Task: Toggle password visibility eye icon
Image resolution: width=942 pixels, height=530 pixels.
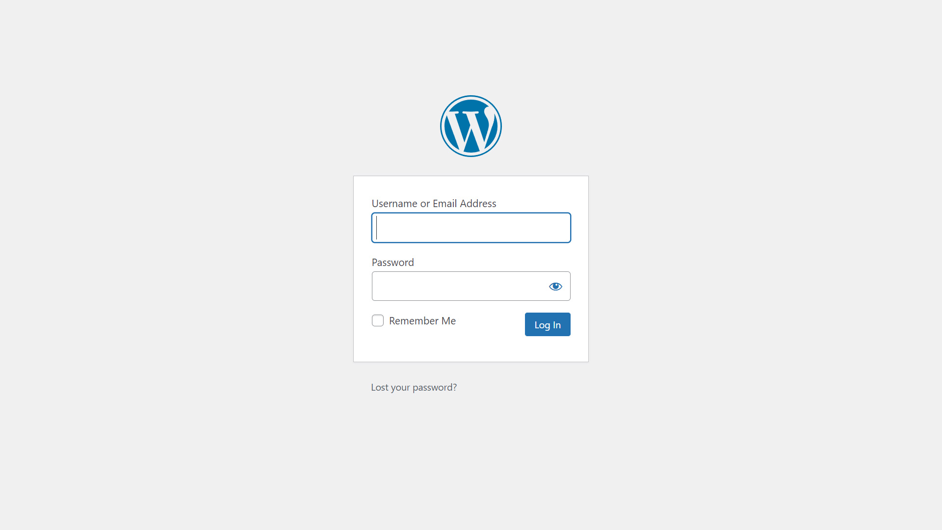Action: (x=555, y=286)
